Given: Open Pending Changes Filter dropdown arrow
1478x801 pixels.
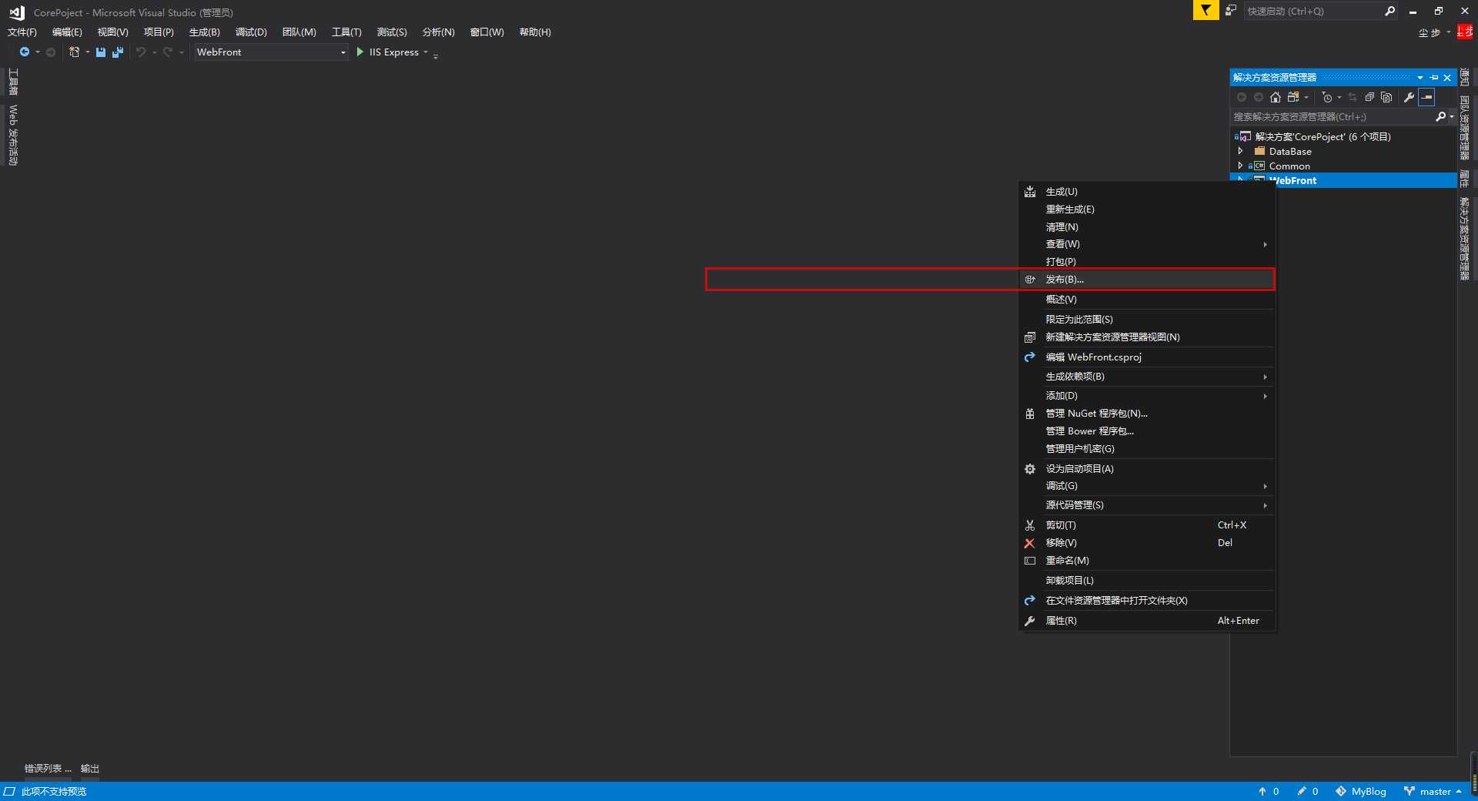Looking at the screenshot, I should click(1339, 97).
